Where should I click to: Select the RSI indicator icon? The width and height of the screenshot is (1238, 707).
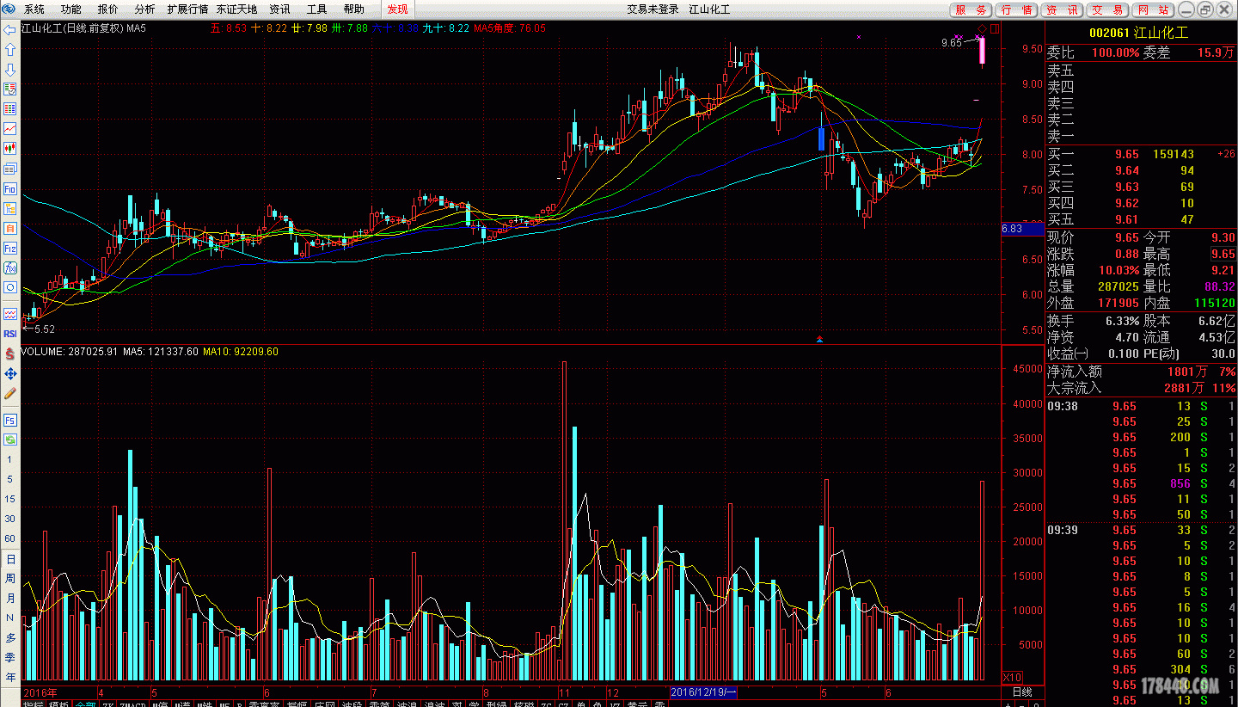(x=10, y=333)
